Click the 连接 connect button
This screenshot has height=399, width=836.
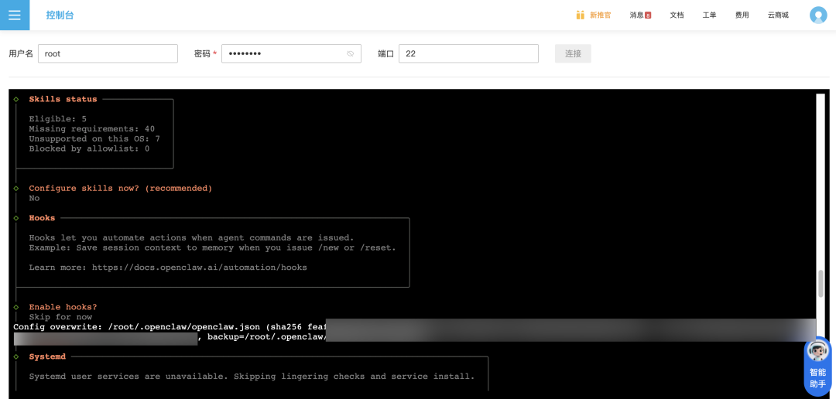[573, 53]
